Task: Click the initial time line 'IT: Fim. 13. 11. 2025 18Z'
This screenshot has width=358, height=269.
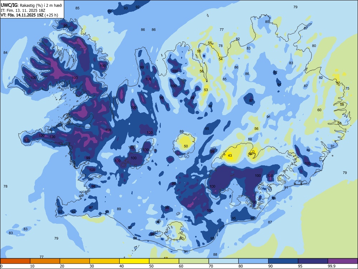Action: tap(23, 10)
